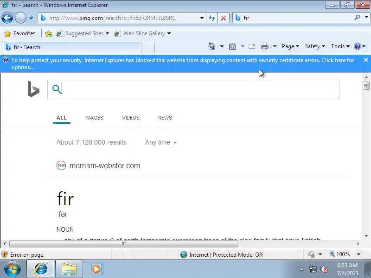Click the muted volume tray icon
Screen dimensions: 371x278
click(324, 269)
